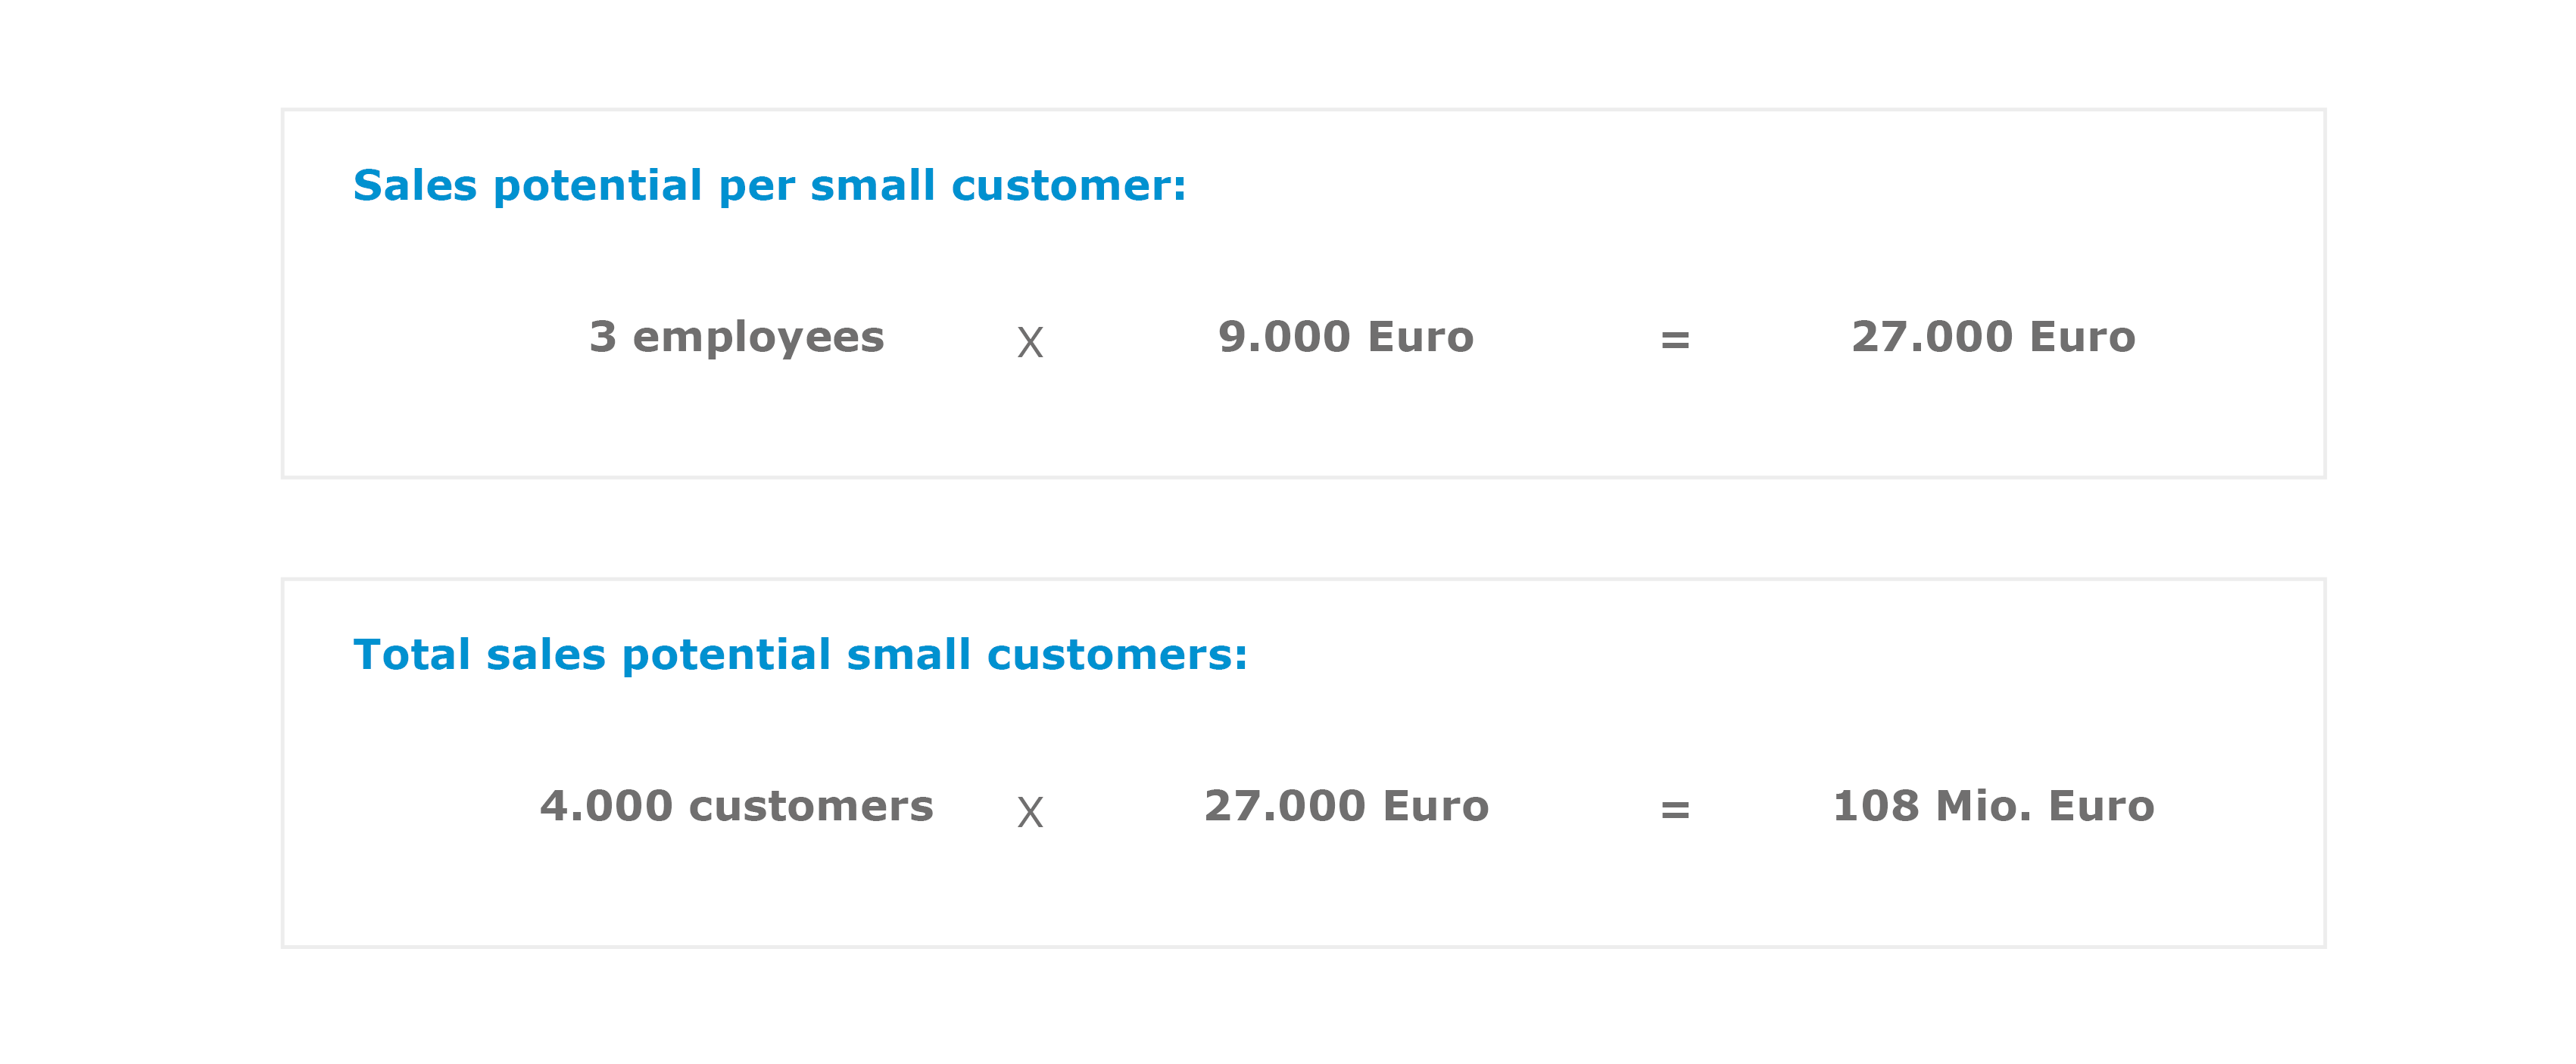This screenshot has width=2576, height=1064.
Task: Click the word 'customer:' ending the first heading
Action: pos(1068,186)
